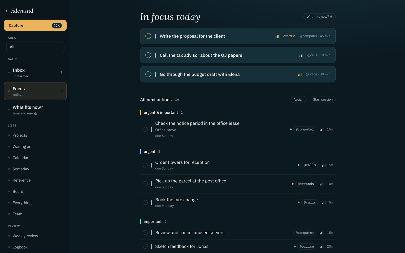This screenshot has width=405, height=253.
Task: Click the orange priority bar on tax advisor task
Action: 155,55
